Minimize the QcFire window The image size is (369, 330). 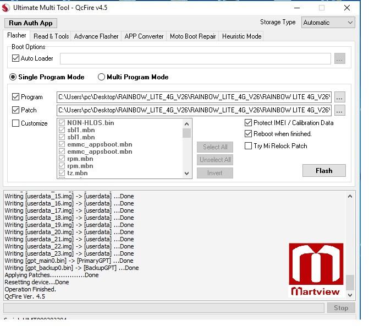click(297, 8)
